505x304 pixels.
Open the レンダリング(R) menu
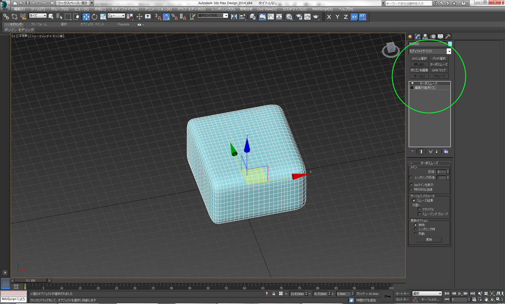click(223, 9)
